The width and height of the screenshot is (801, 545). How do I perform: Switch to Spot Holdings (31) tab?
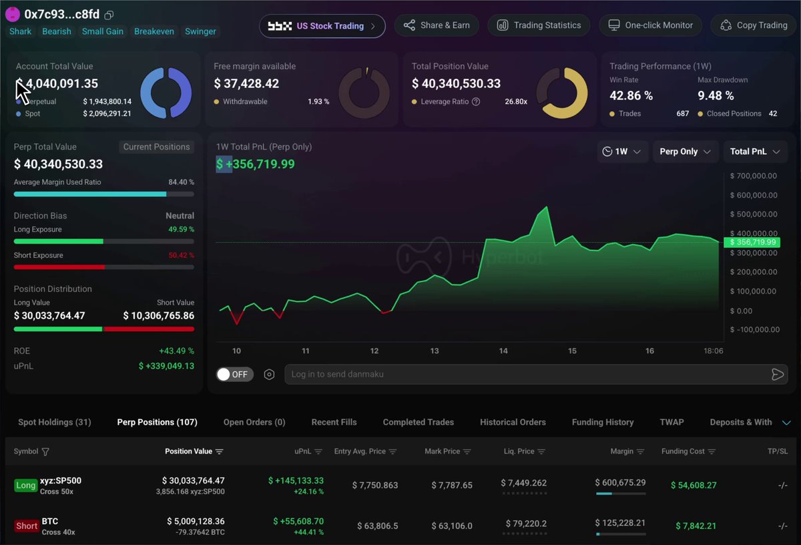[x=55, y=422]
